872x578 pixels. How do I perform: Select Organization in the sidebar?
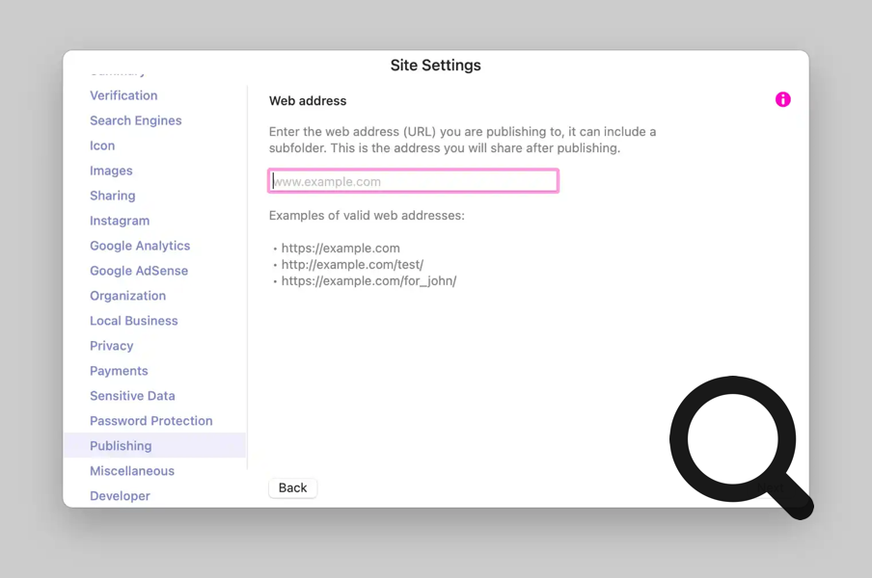pyautogui.click(x=127, y=296)
